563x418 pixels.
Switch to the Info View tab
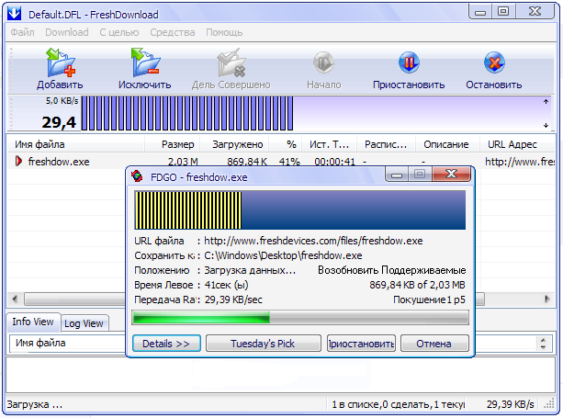point(33,322)
